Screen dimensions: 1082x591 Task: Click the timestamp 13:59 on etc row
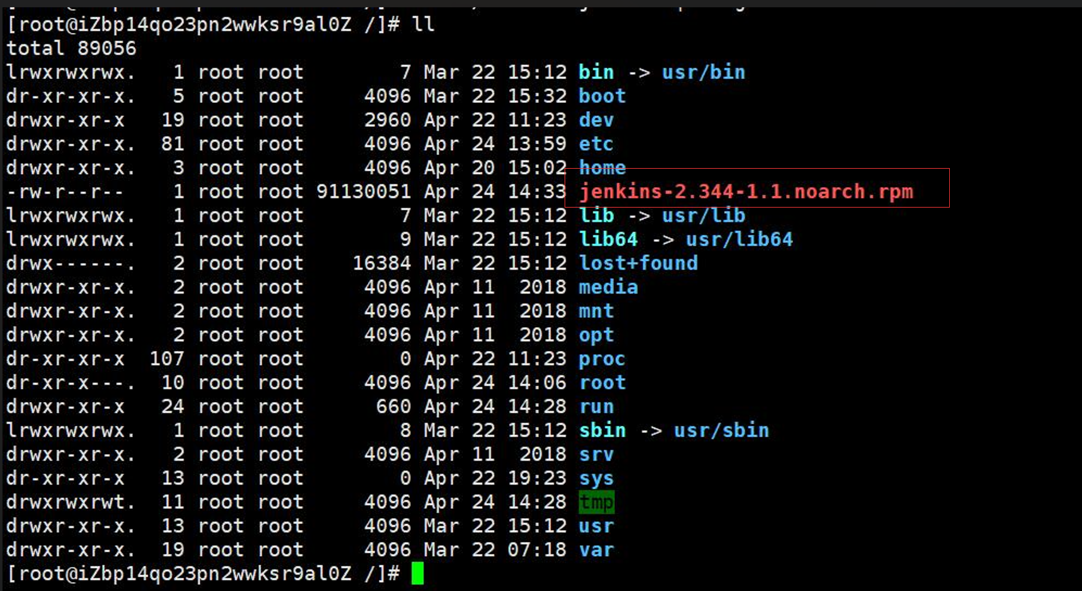pyautogui.click(x=537, y=144)
